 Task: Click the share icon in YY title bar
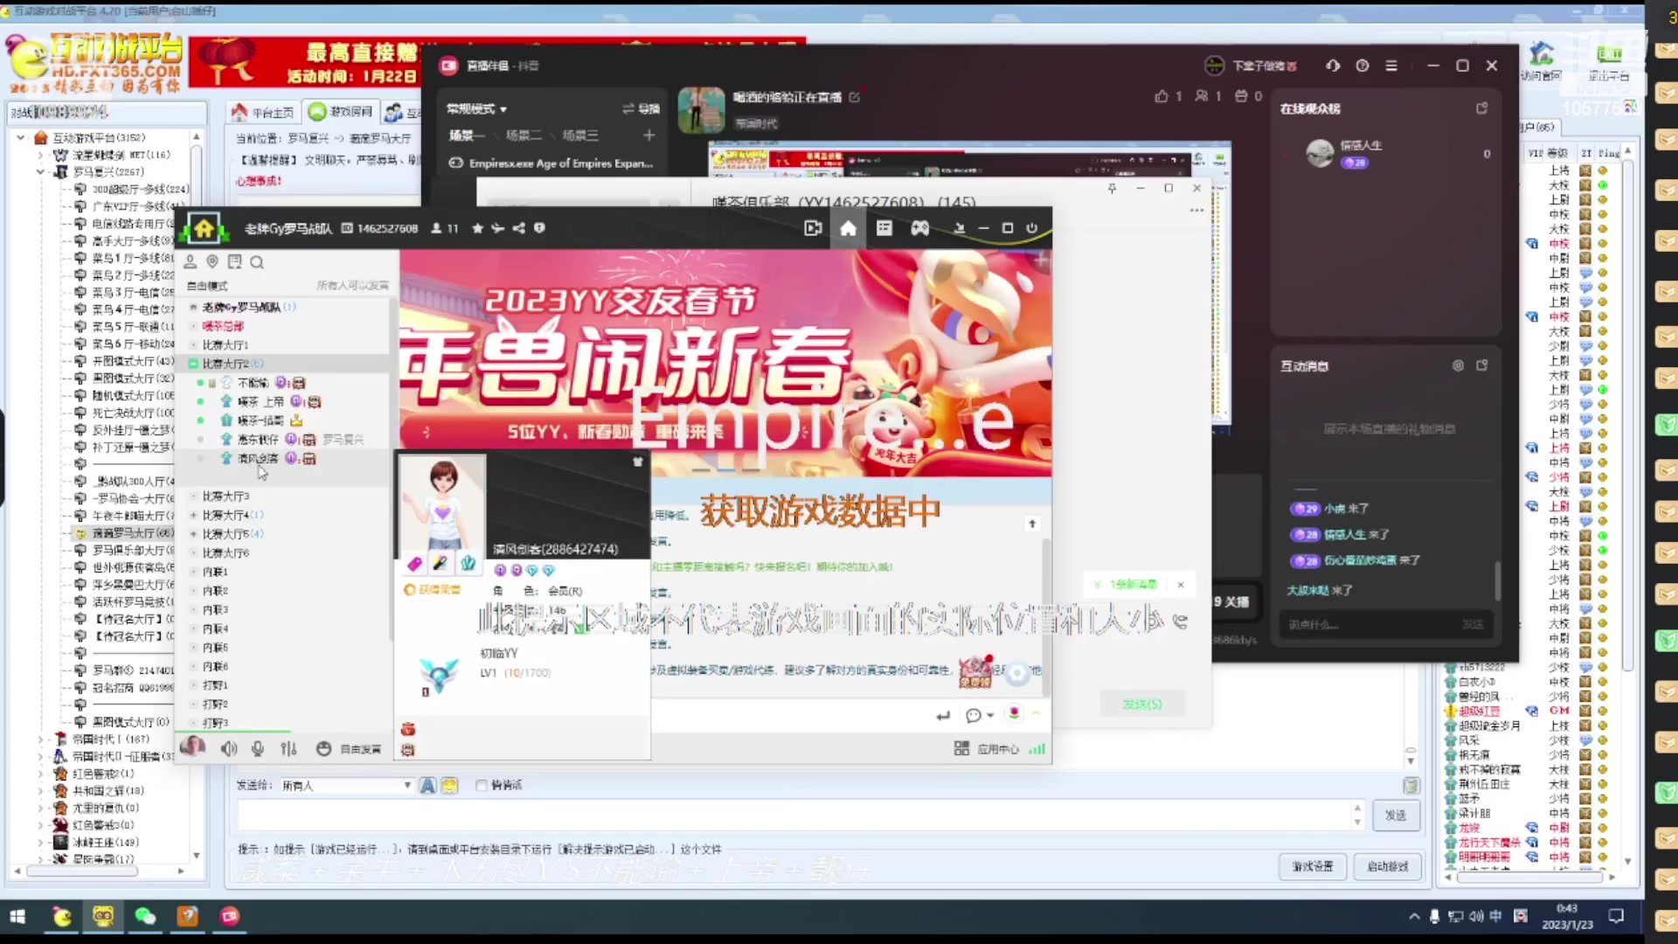tap(519, 228)
